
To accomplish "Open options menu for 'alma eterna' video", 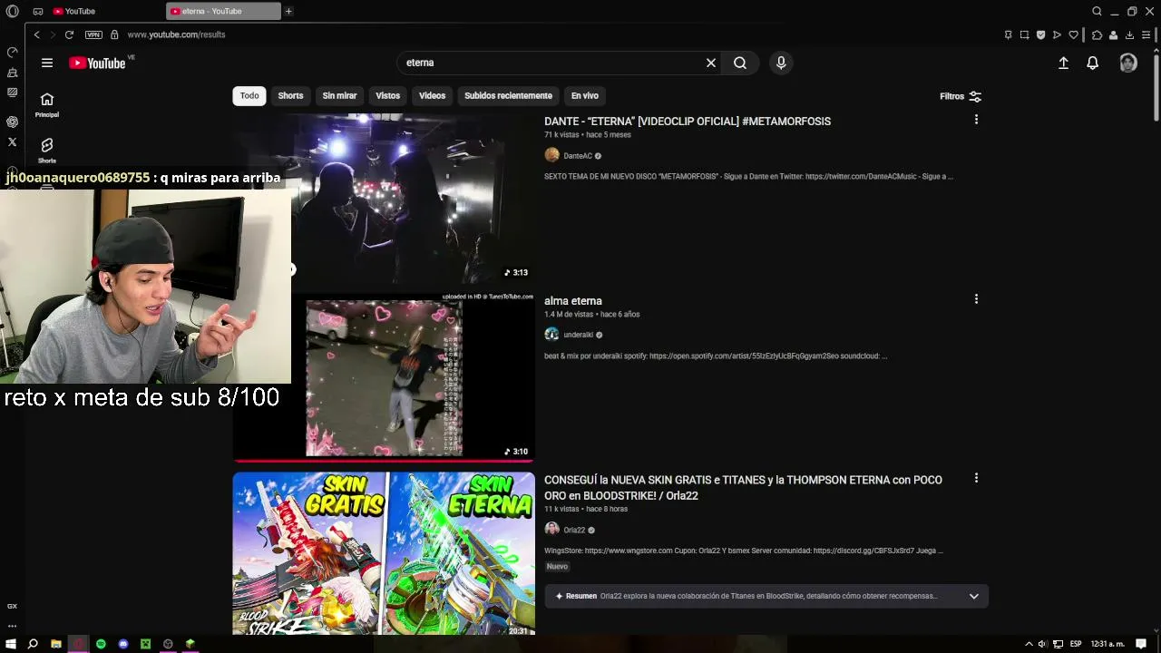I will tap(976, 299).
